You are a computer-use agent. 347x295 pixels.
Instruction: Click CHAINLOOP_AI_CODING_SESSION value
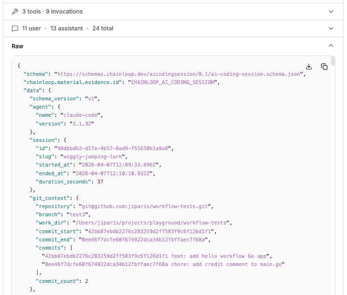tap(173, 82)
